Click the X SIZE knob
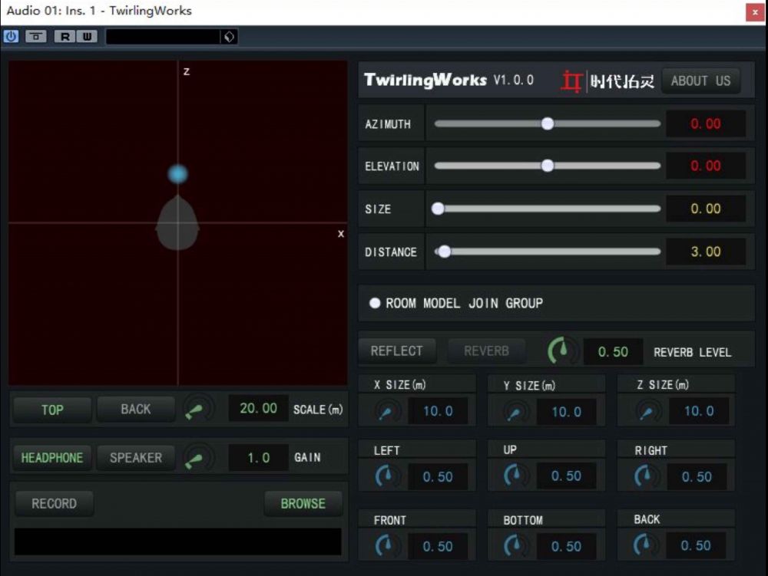Image resolution: width=768 pixels, height=576 pixels. pos(386,412)
